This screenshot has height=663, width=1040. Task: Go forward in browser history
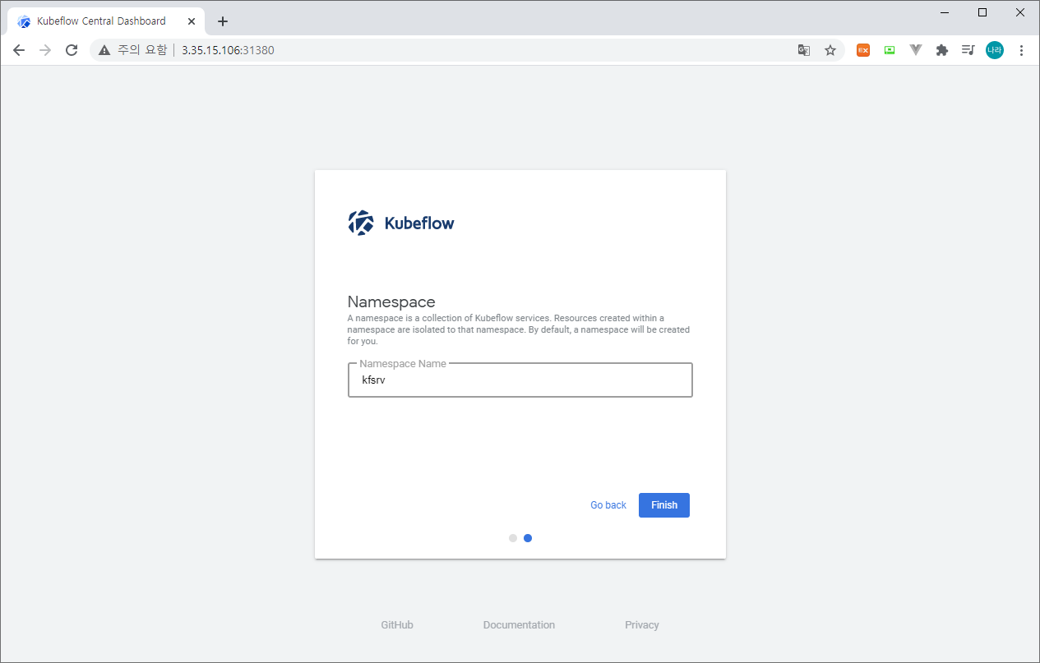(45, 50)
